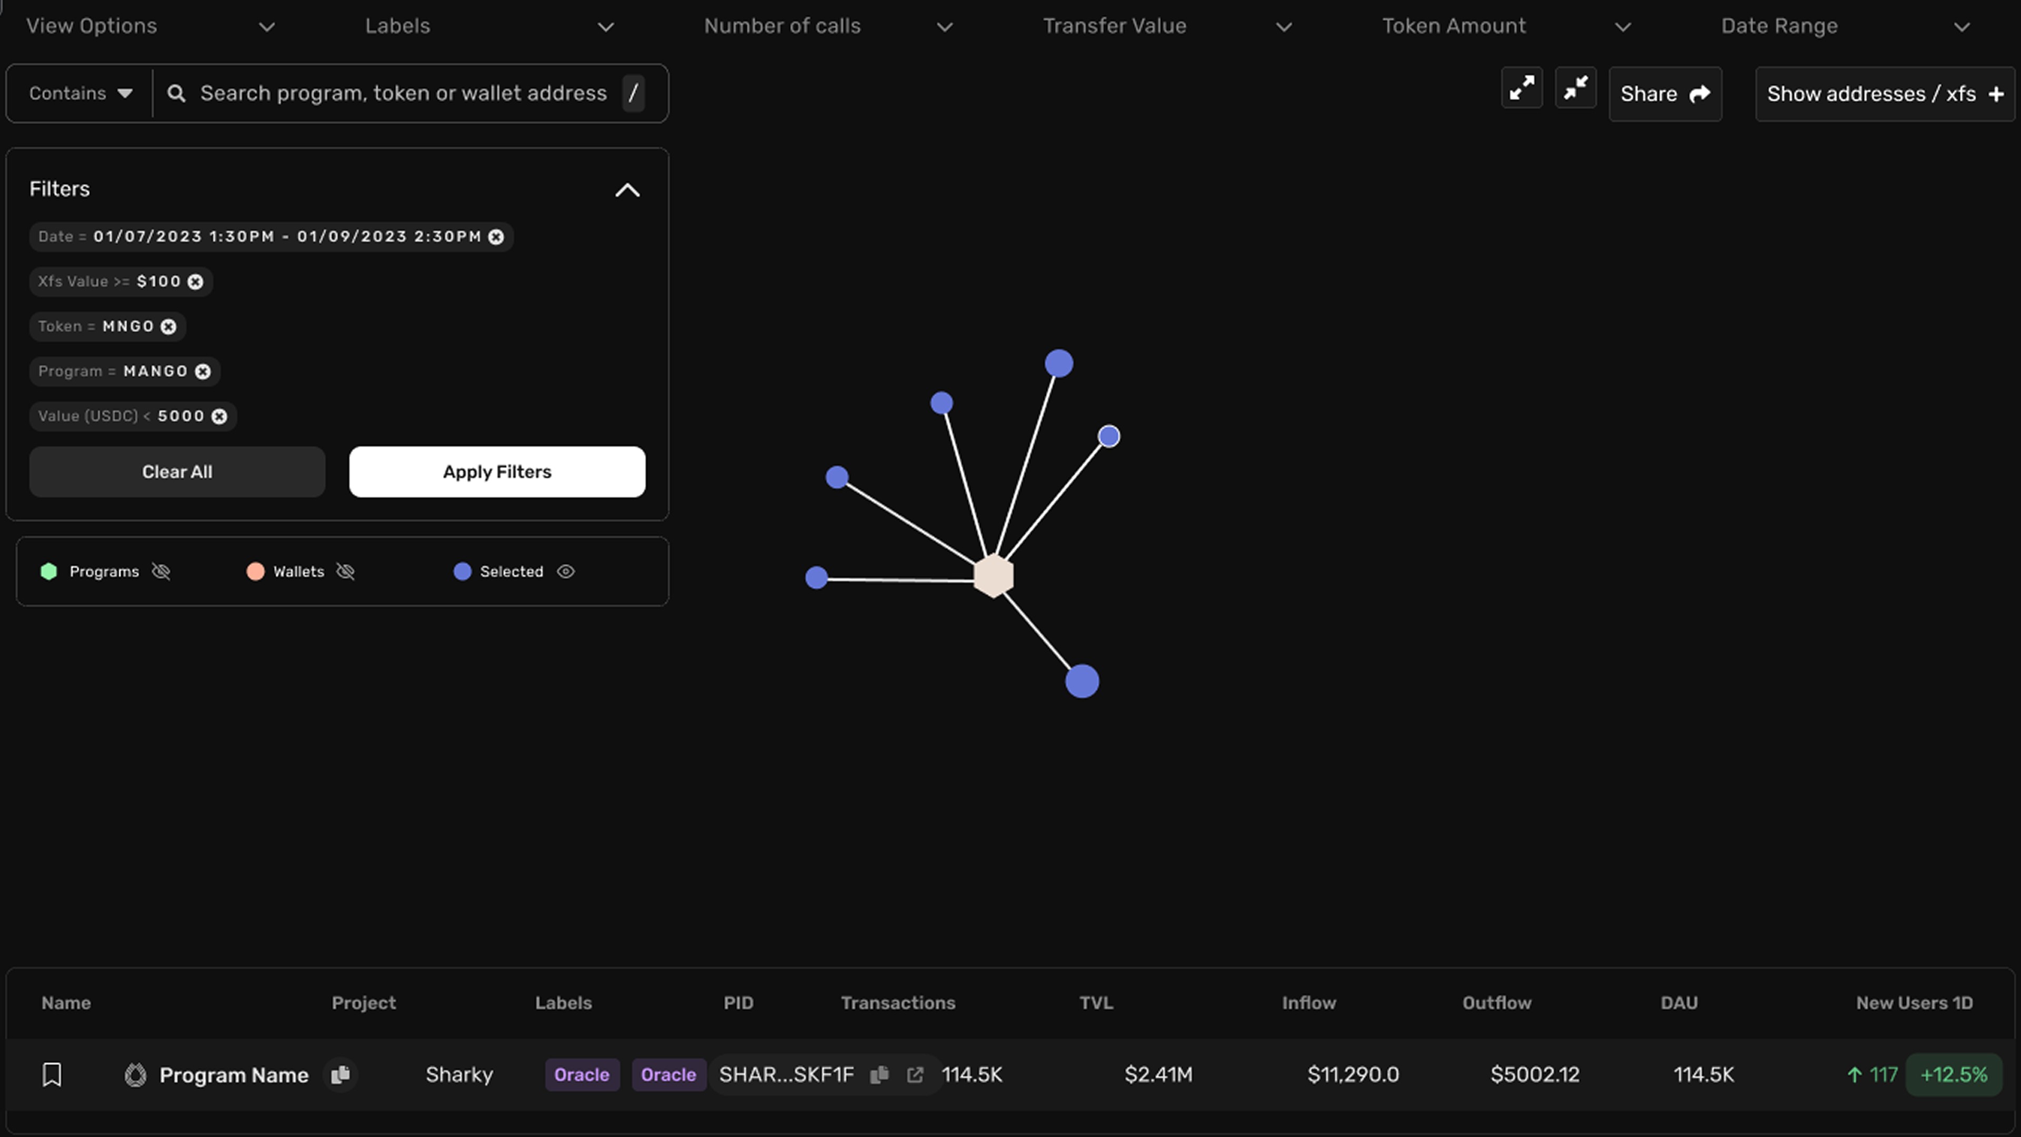
Task: Bookmark the Sharky program row
Action: pos(52,1074)
